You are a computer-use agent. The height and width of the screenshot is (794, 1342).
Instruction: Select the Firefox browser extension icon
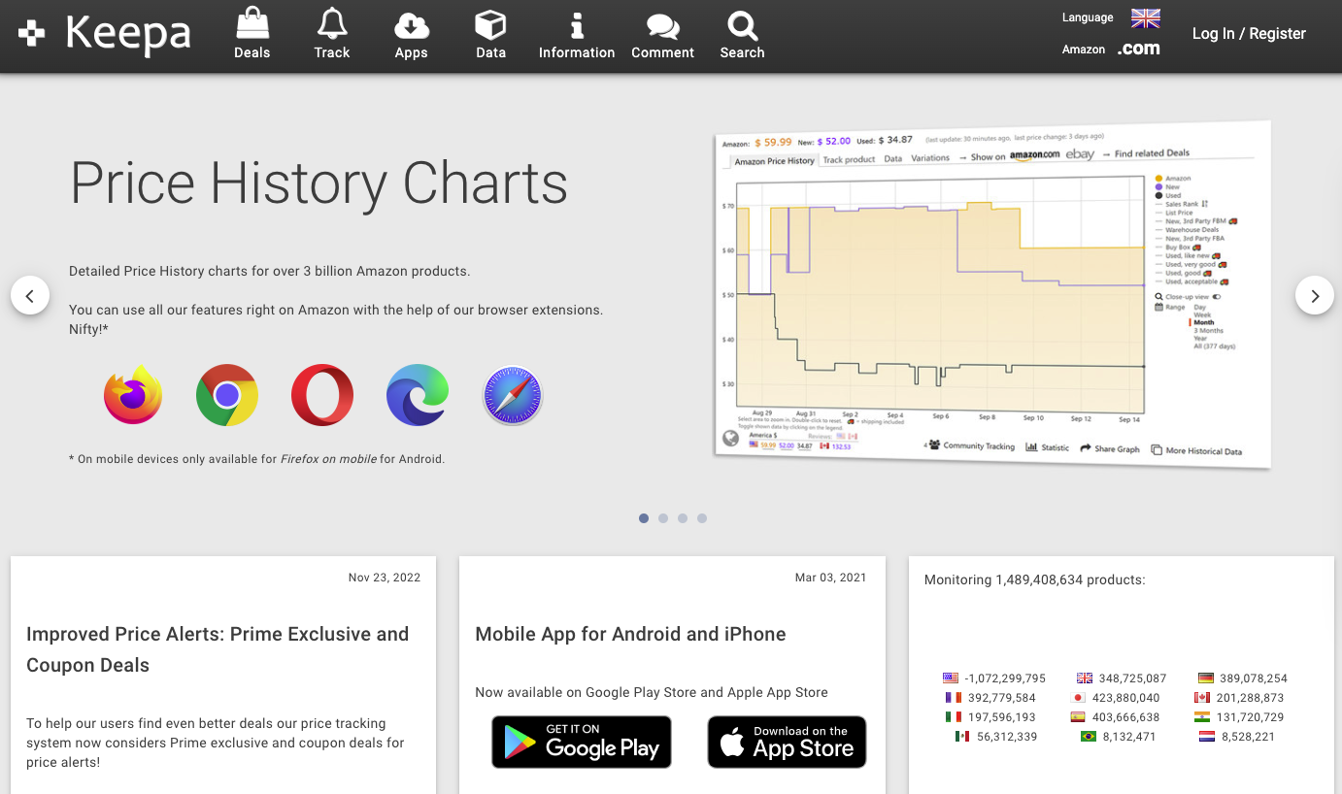tap(132, 395)
